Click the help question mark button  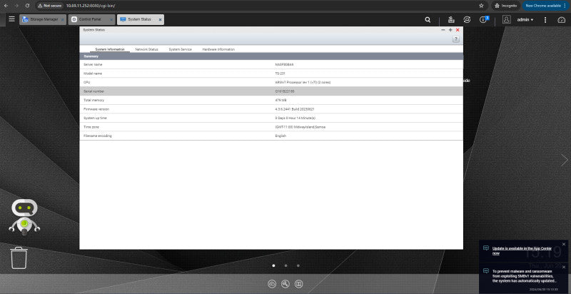455,39
